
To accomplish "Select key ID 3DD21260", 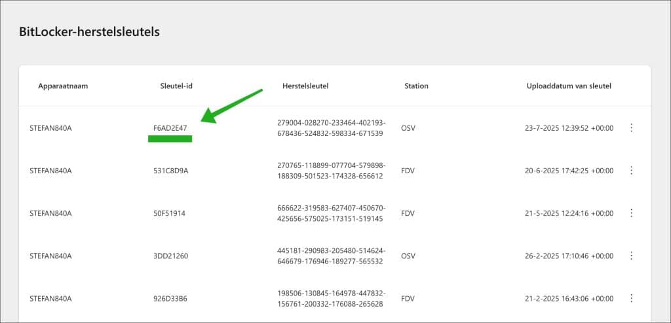I will tap(171, 256).
